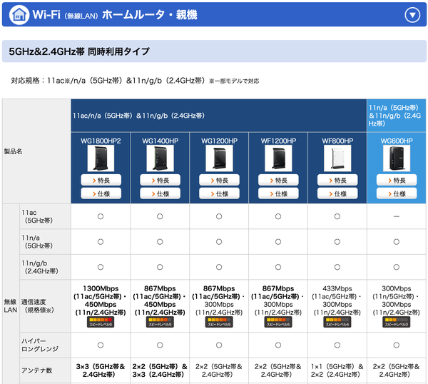The height and width of the screenshot is (384, 428).
Task: Open WG1400HP 特長 features button
Action: click(x=160, y=181)
